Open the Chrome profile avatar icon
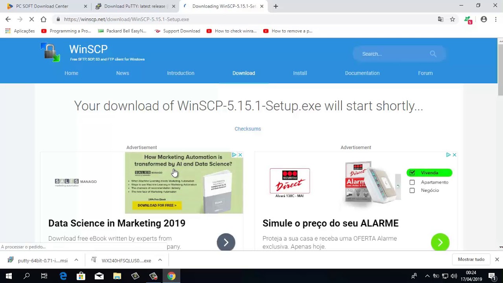The image size is (503, 283). (484, 19)
